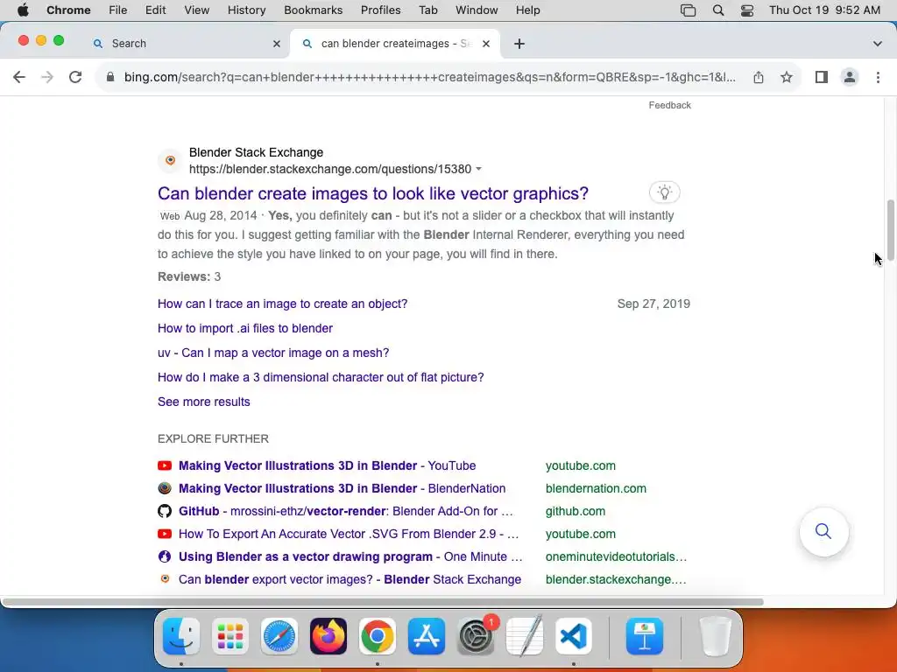Viewport: 897px width, 672px height.
Task: Open 'Can blender create images to look like vector graphics?'
Action: [x=373, y=193]
